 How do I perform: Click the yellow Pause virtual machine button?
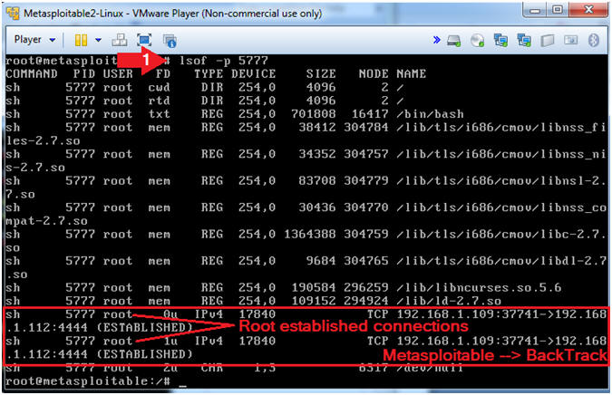pos(81,40)
